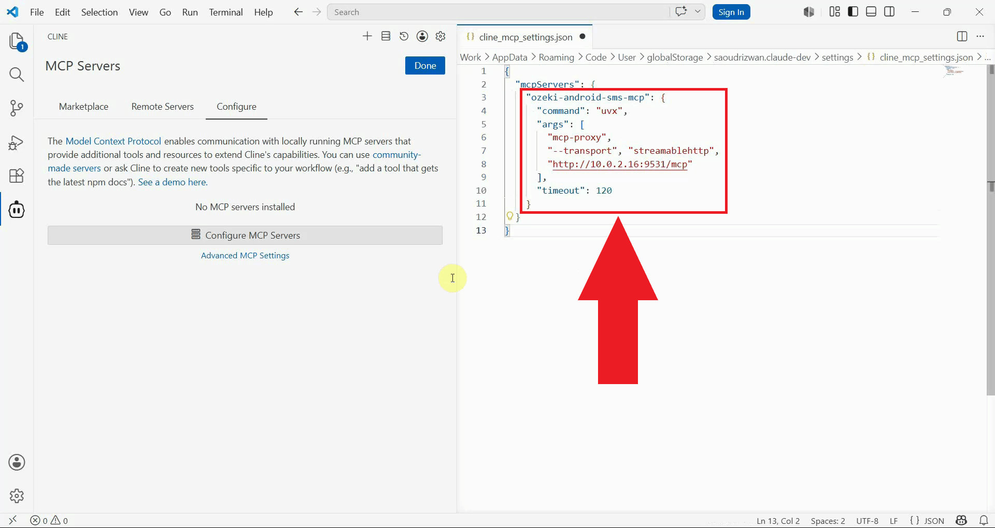Open the Edit menu
The height and width of the screenshot is (528, 995).
coord(62,12)
